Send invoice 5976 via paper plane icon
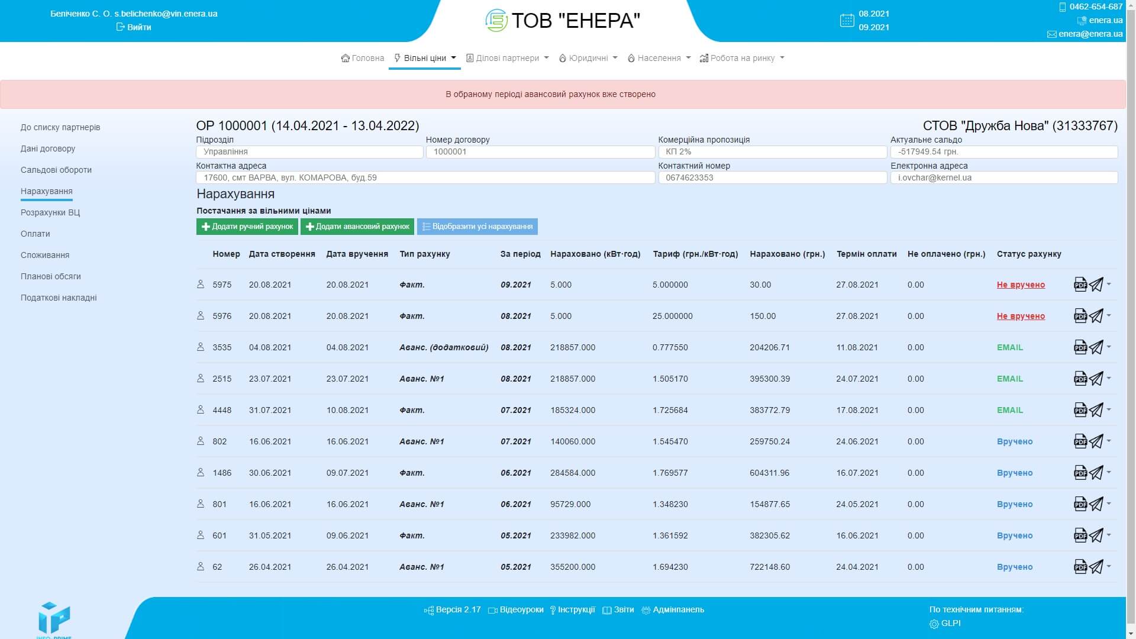 tap(1096, 316)
